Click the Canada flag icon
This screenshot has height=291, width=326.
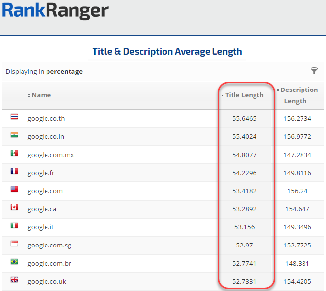(x=14, y=207)
